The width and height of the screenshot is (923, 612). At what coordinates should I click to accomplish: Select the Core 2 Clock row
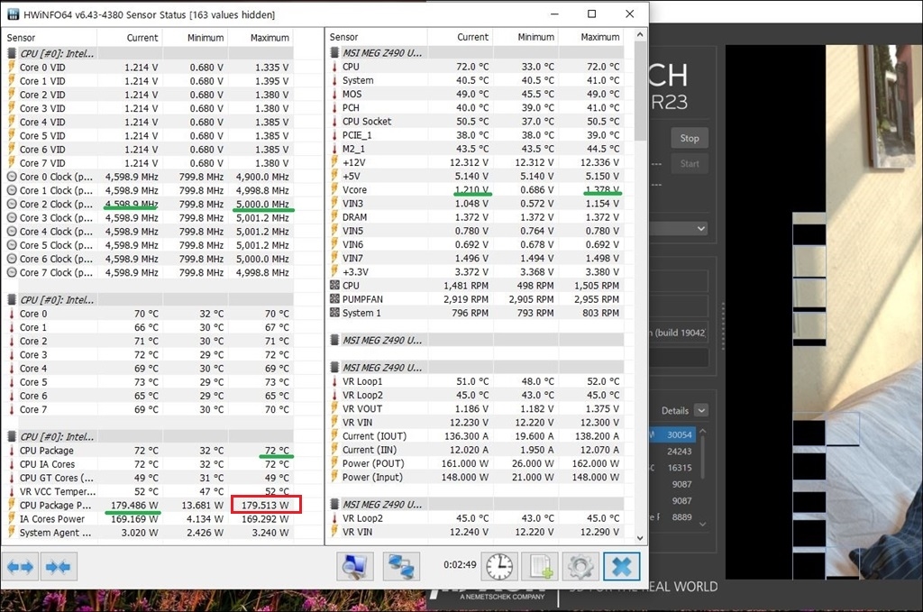coord(149,205)
